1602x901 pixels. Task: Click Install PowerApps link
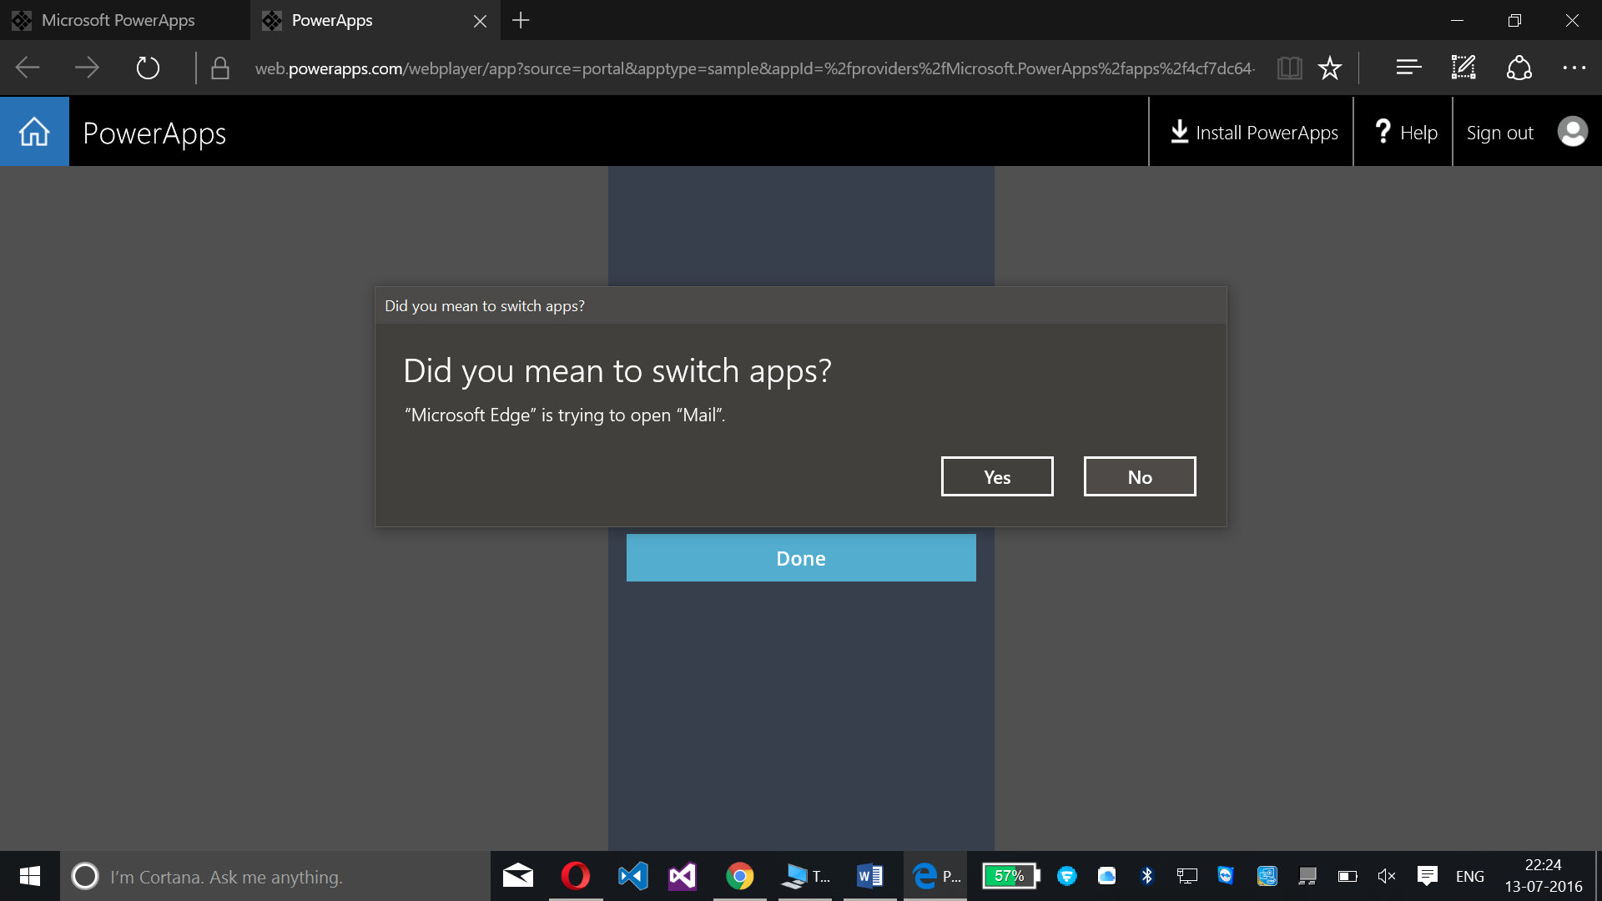[x=1254, y=132]
